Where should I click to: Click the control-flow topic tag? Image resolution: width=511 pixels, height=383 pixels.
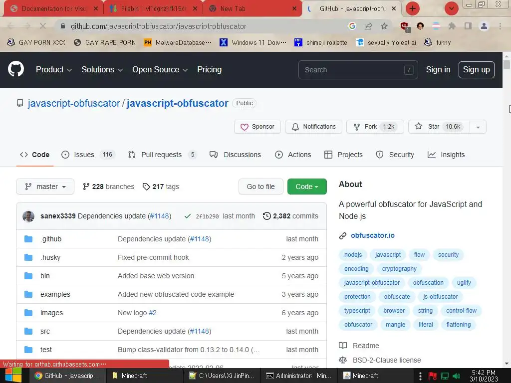[461, 311]
